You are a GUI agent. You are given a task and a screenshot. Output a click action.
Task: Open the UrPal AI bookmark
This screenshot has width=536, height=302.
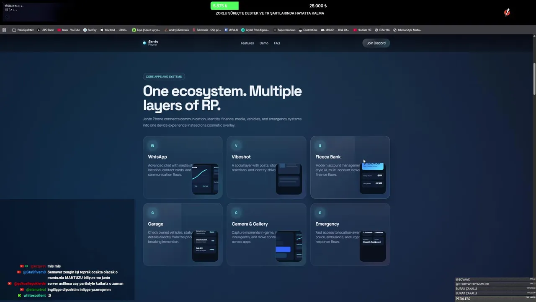pos(231,30)
